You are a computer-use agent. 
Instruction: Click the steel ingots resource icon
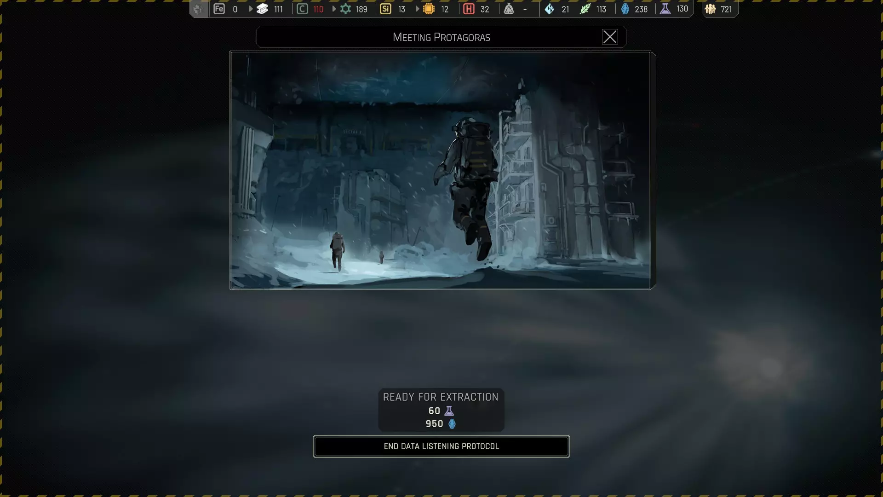262,9
